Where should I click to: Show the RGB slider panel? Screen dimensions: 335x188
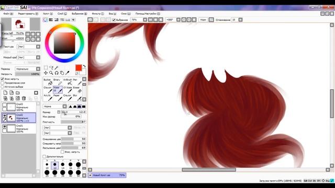(51, 20)
